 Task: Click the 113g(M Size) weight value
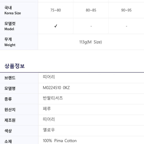[x=91, y=42]
